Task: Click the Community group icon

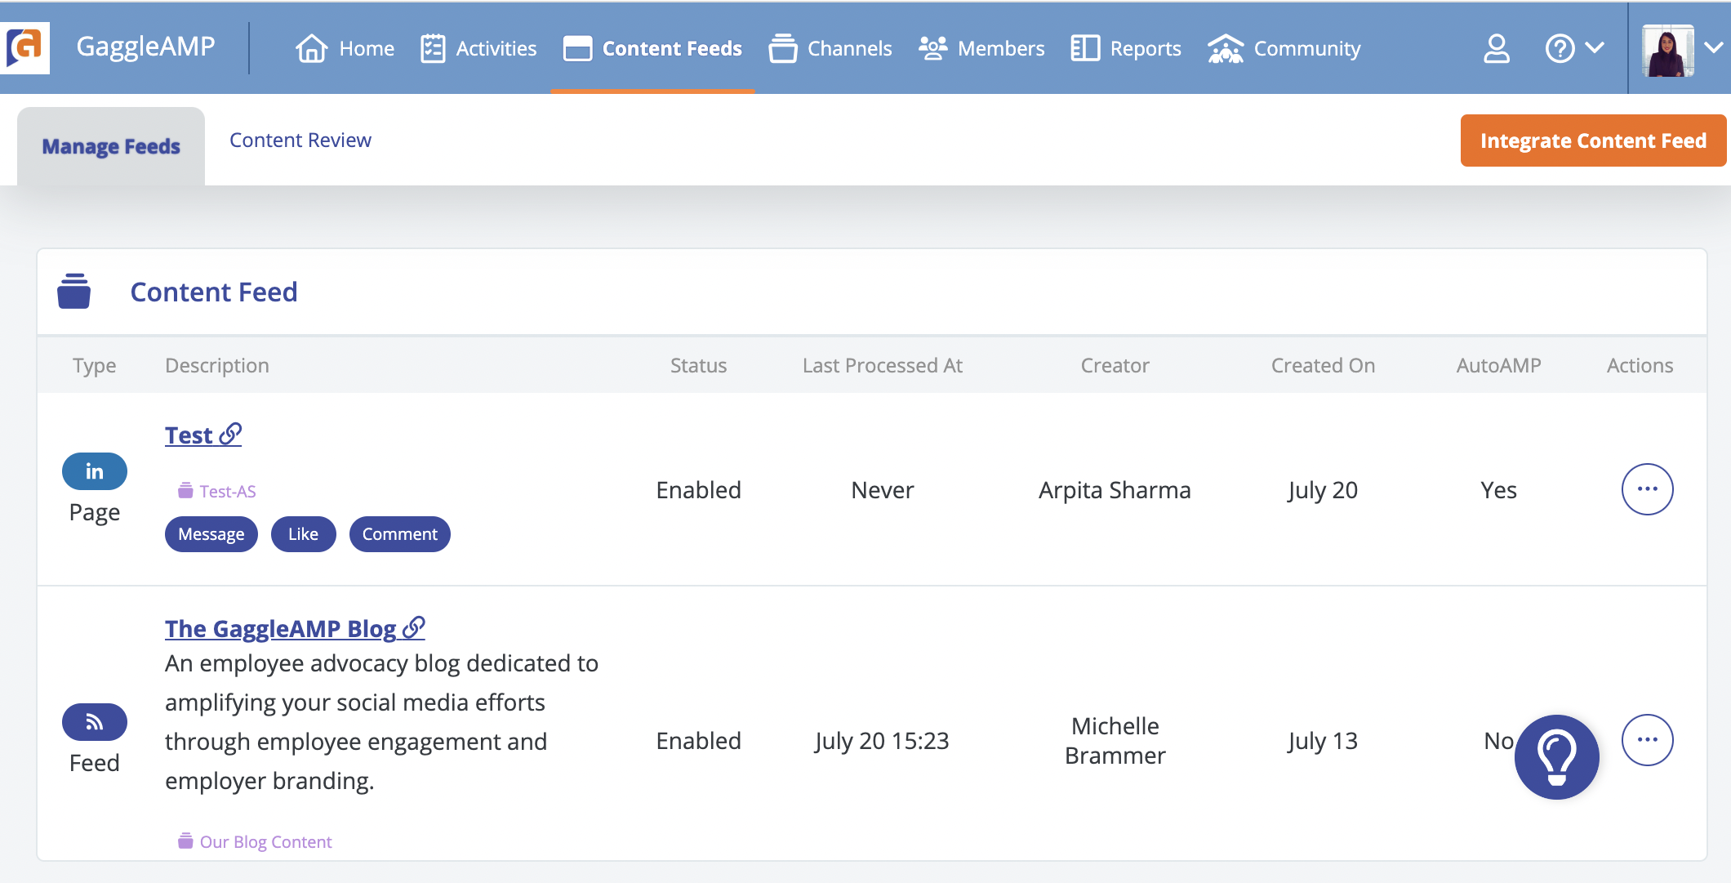Action: click(x=1226, y=48)
